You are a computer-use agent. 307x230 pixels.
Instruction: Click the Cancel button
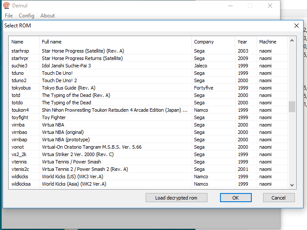(279, 198)
